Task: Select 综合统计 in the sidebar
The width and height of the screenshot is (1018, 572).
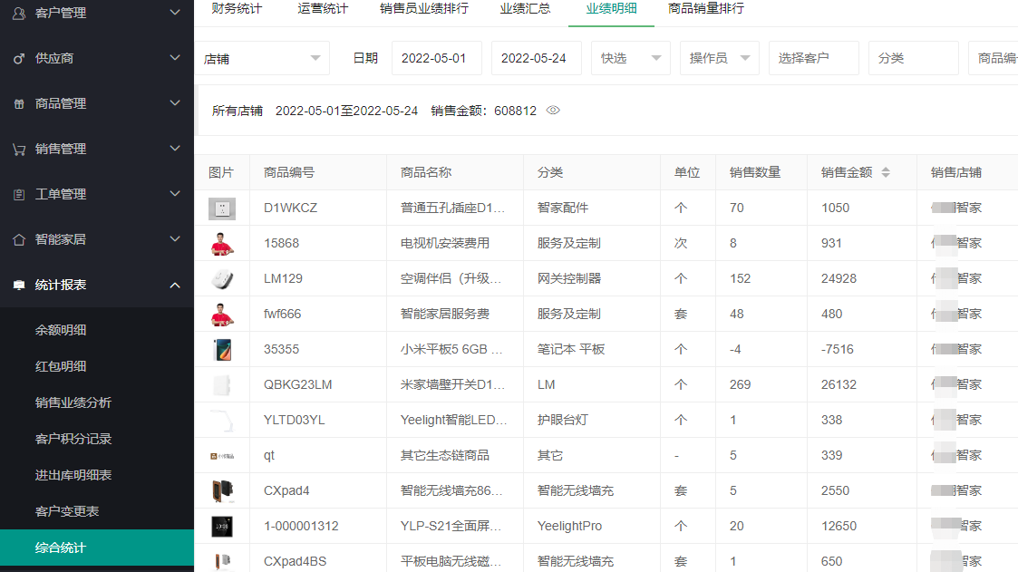Action: pos(97,548)
